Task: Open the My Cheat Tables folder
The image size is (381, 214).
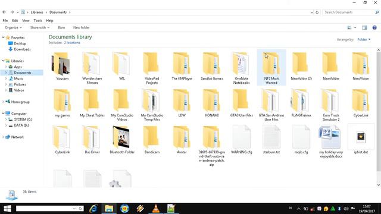Action: (92, 103)
